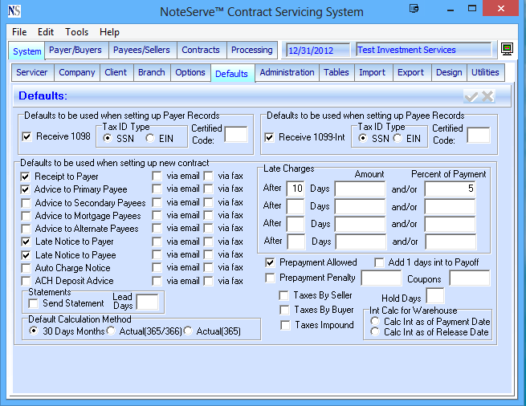The height and width of the screenshot is (406, 526).
Task: Toggle the Receive 1098 checkbox
Action: (x=27, y=137)
